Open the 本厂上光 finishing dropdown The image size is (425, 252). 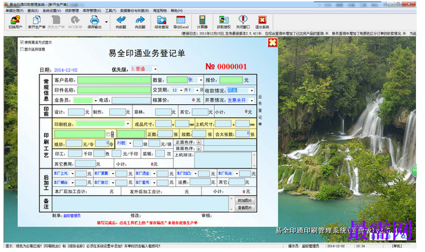pos(72,173)
